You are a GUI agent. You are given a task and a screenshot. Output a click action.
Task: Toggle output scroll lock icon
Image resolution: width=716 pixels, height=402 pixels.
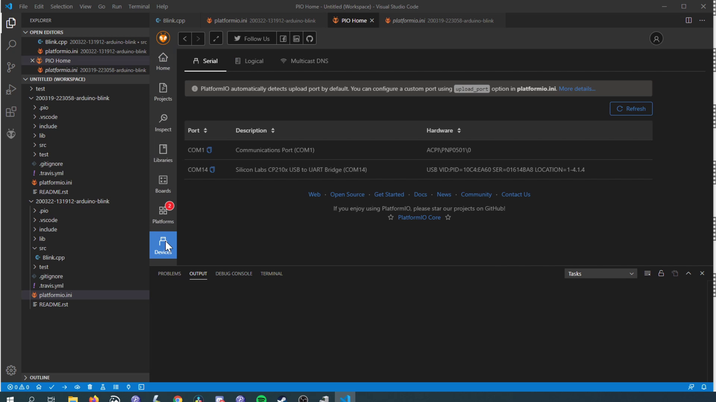661,274
